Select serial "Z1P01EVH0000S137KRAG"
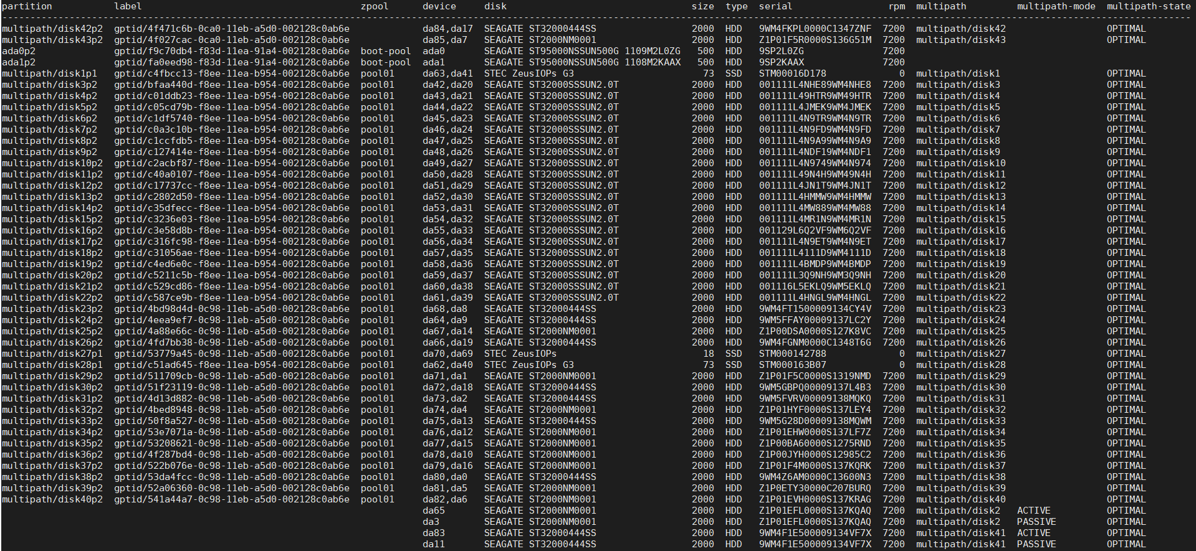Image resolution: width=1196 pixels, height=551 pixels. click(x=815, y=499)
